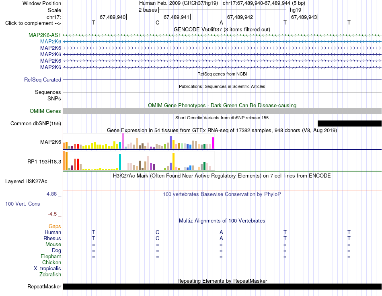Click the H3K27Ac Mark ENCODE track title

click(222, 176)
